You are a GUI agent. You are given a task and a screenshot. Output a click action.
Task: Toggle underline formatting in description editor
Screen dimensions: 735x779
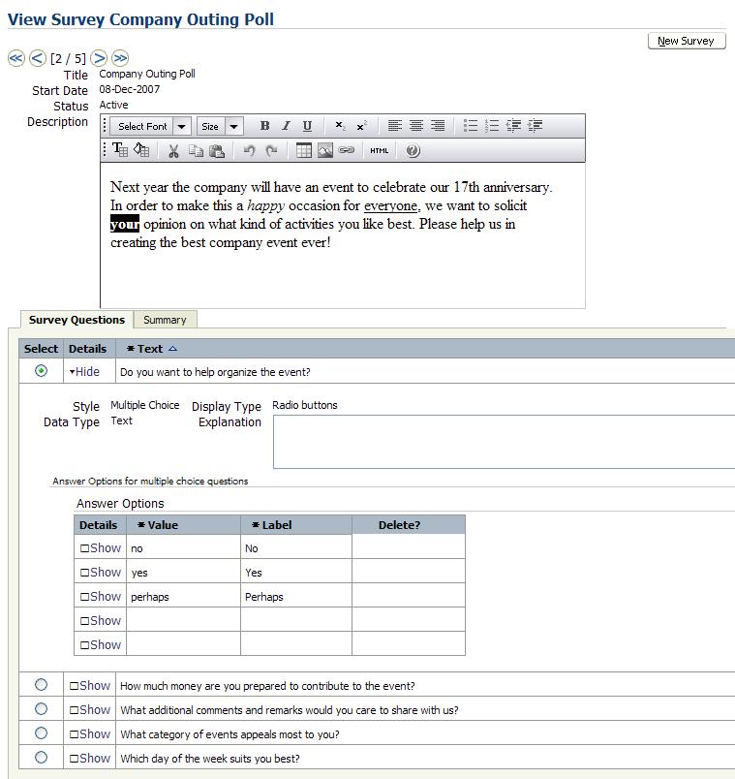point(307,126)
